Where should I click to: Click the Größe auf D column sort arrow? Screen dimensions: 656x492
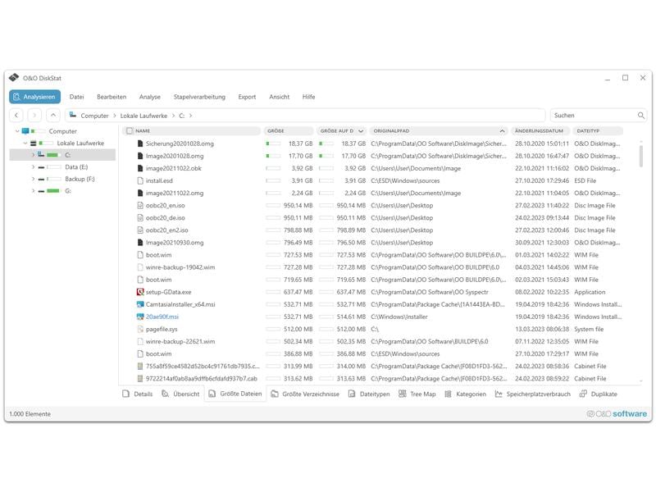click(x=361, y=131)
